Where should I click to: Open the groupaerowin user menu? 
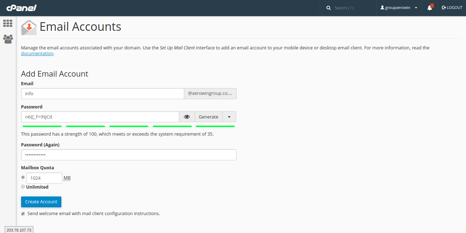point(399,8)
